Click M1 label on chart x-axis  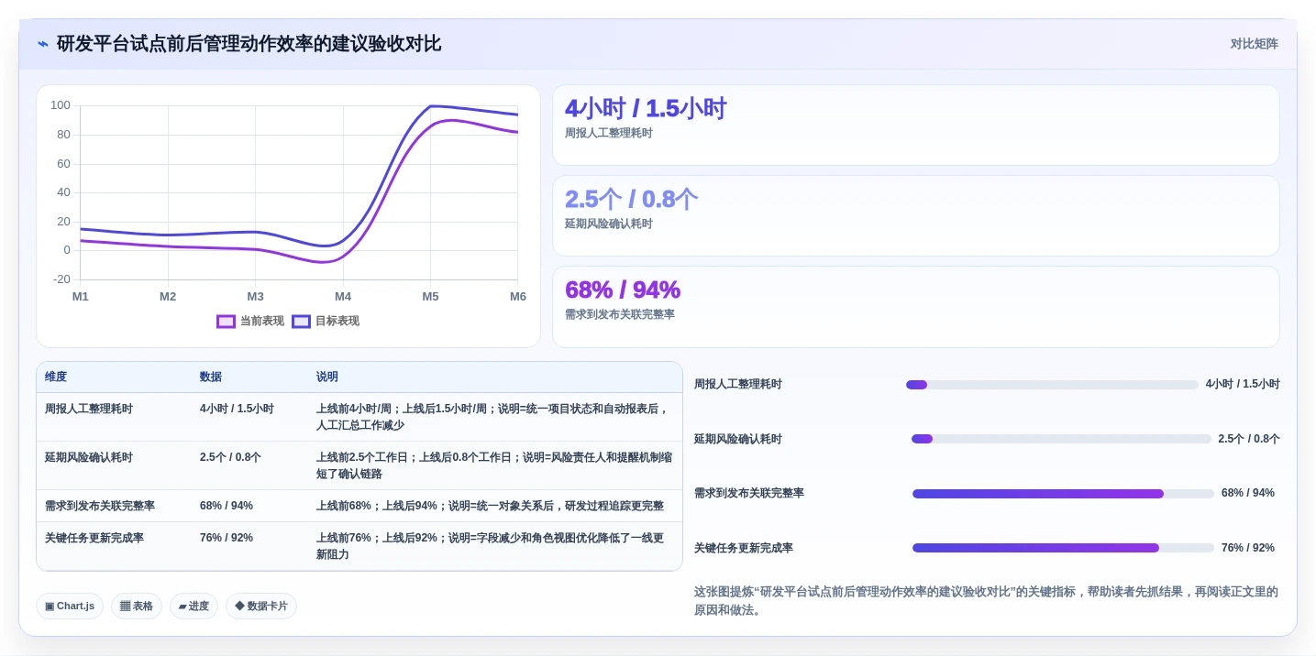81,297
